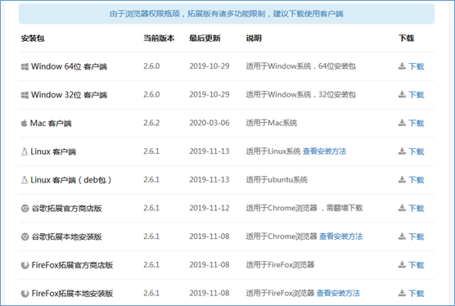Screen dimensions: 455x306
Task: Click the Firefox icon beside FireFox拓展本地安装版
Action: pyautogui.click(x=25, y=294)
